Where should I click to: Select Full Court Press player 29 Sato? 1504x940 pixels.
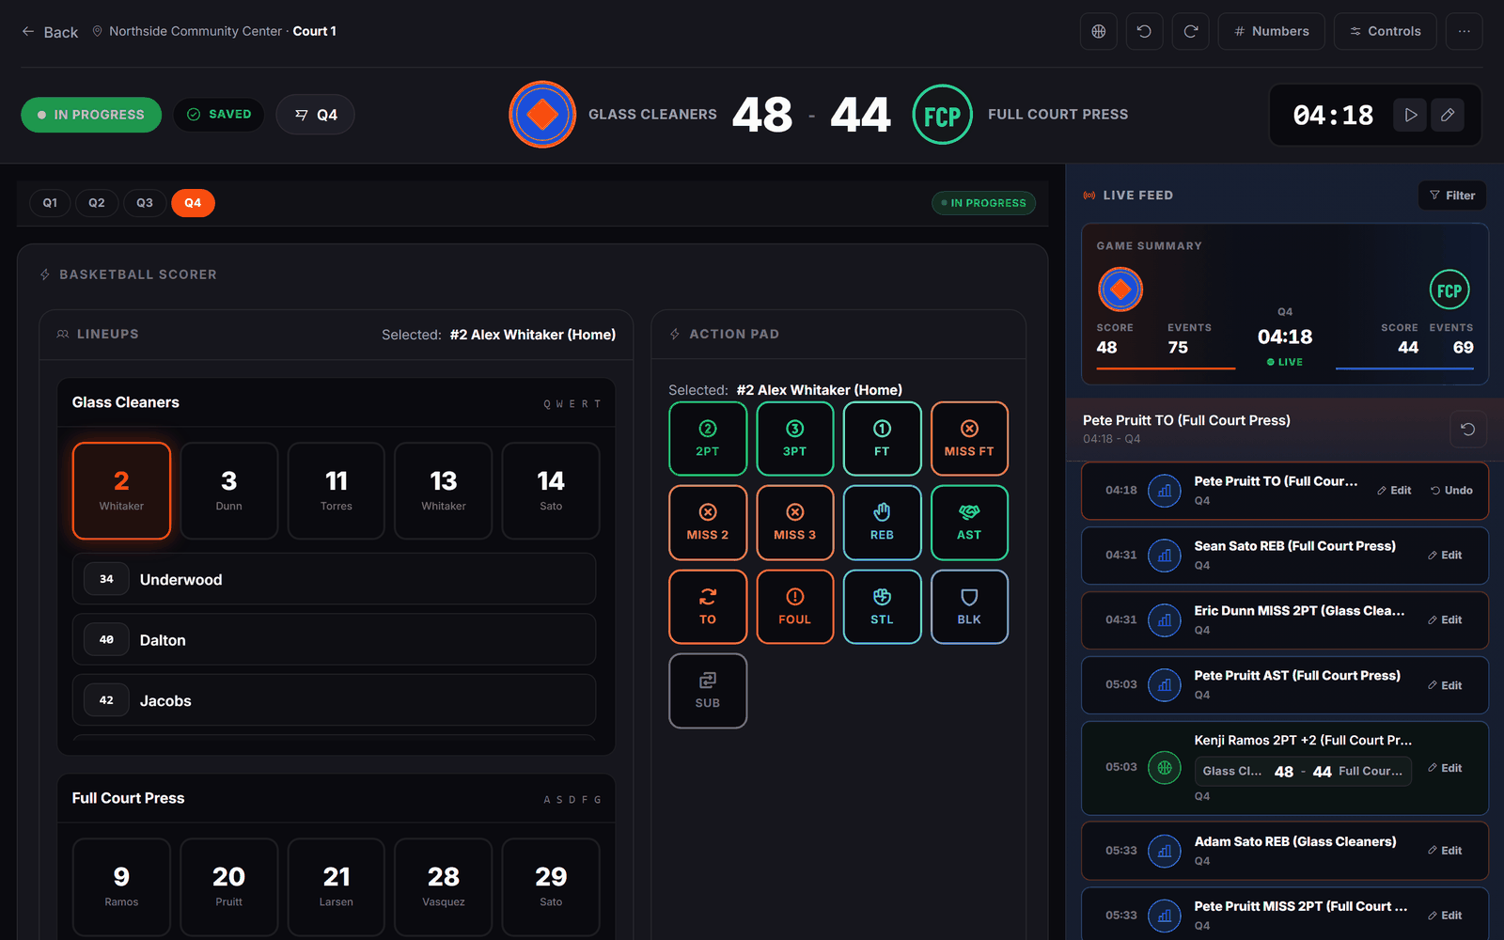click(x=551, y=886)
